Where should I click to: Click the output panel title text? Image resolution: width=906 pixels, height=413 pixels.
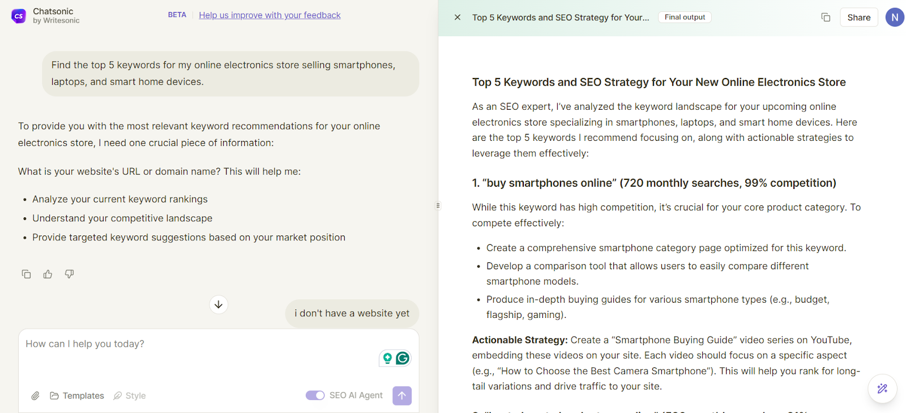coord(561,18)
